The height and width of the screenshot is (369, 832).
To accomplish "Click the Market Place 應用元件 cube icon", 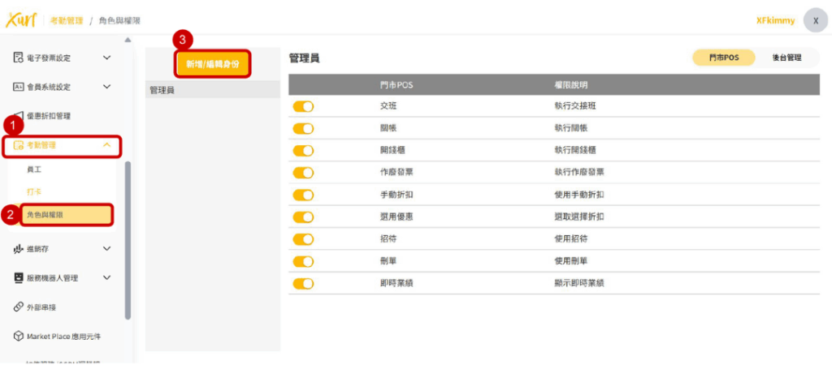I will click(18, 337).
